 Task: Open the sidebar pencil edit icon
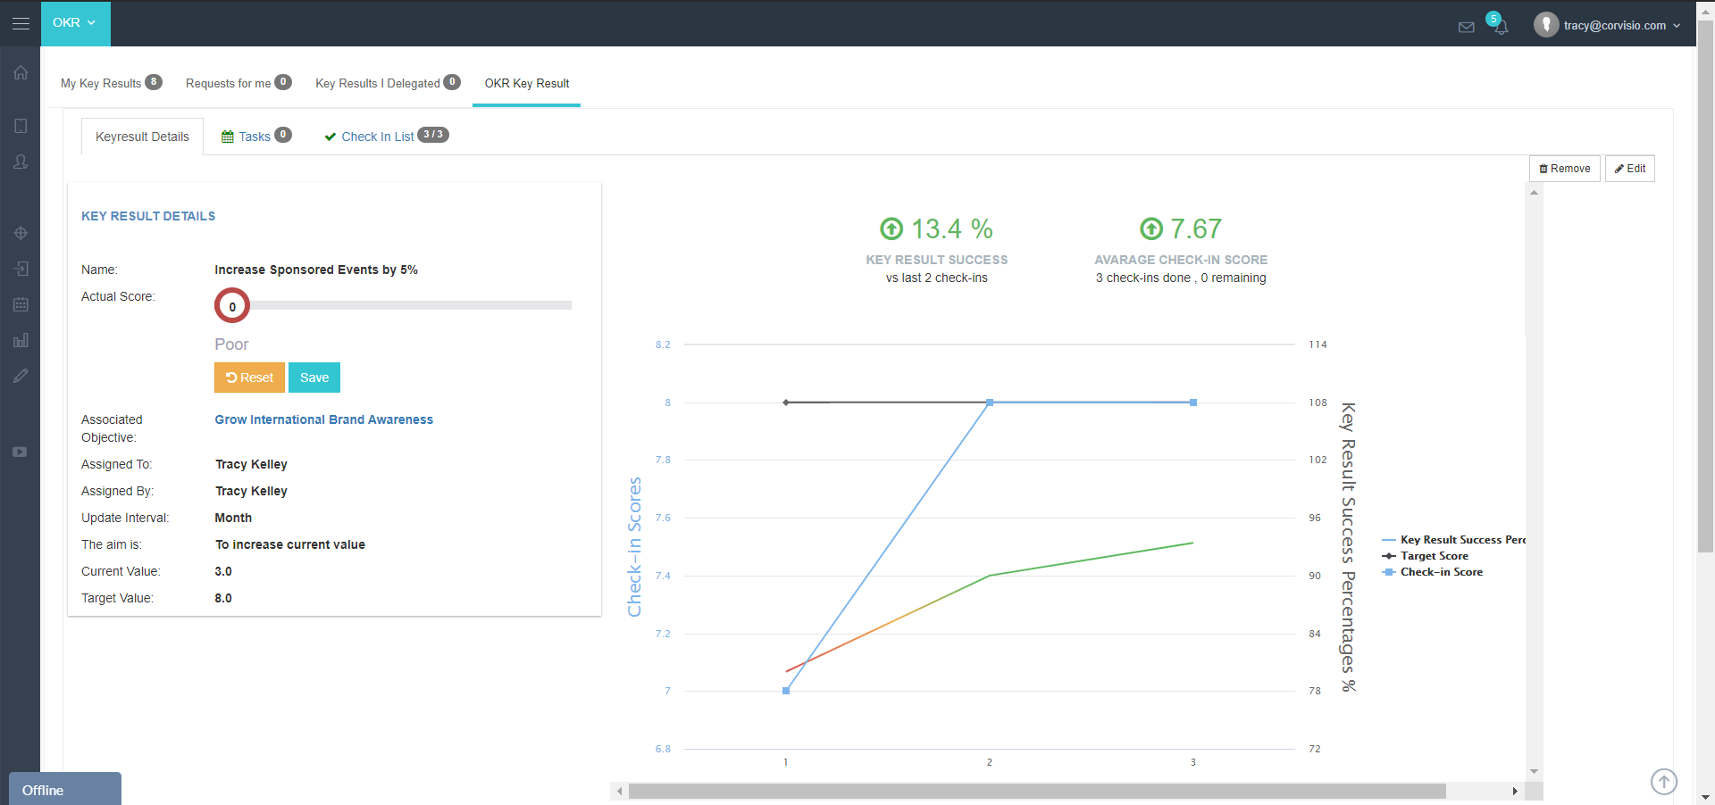(21, 376)
